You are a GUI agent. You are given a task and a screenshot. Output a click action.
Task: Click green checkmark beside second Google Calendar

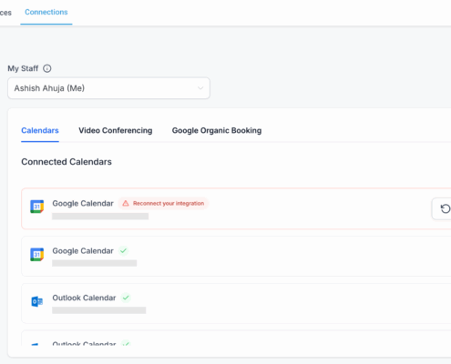(x=123, y=251)
